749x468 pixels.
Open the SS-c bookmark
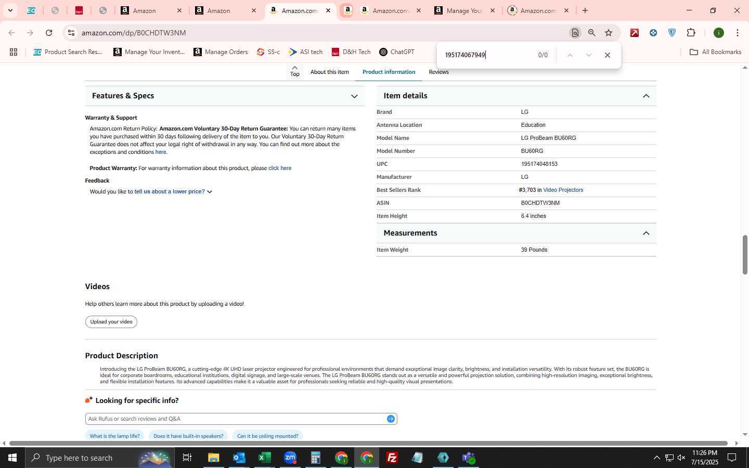click(x=268, y=52)
